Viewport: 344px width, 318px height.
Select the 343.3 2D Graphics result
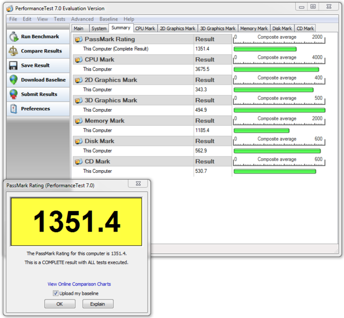click(x=213, y=90)
